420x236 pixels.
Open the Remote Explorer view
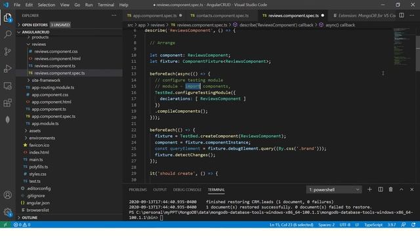[x=7, y=86]
